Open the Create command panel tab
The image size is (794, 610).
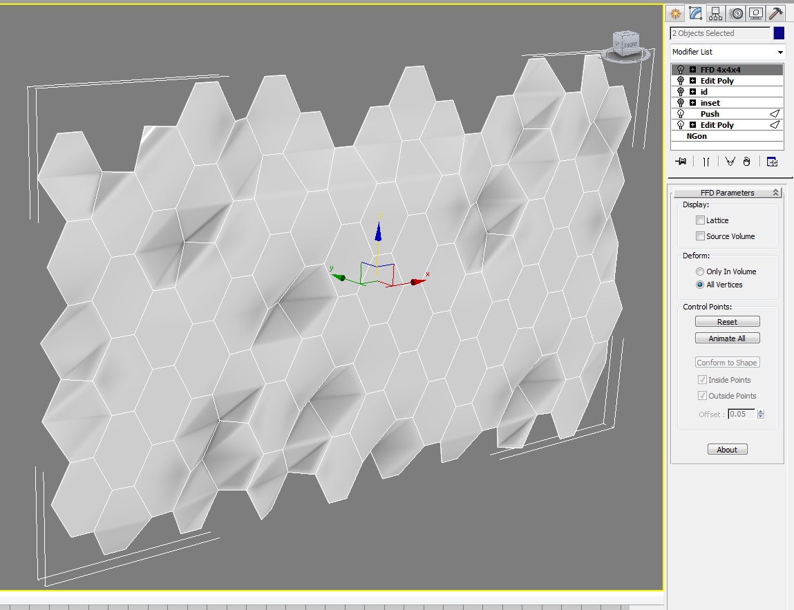point(676,14)
